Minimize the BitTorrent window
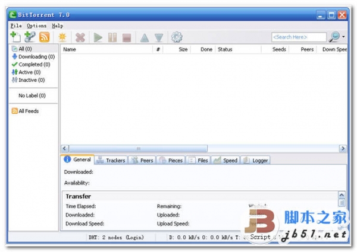 (x=321, y=15)
